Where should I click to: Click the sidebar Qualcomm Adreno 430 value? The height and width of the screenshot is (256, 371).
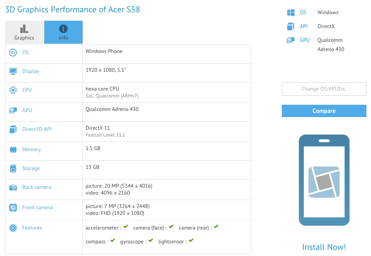click(x=331, y=45)
